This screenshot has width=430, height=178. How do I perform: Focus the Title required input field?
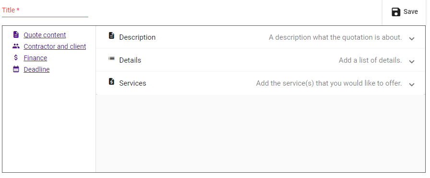[45, 11]
